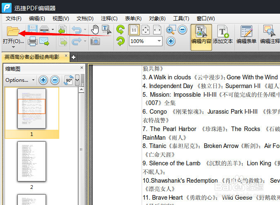The width and height of the screenshot is (280, 205).
Task: Open the 表单(R) menu
Action: tap(133, 19)
